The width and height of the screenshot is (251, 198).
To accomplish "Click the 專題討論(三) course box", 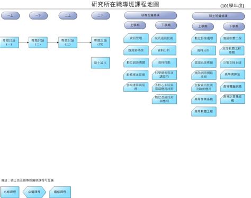I will (68, 42).
